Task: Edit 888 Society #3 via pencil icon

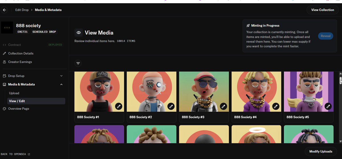Action: (223, 106)
